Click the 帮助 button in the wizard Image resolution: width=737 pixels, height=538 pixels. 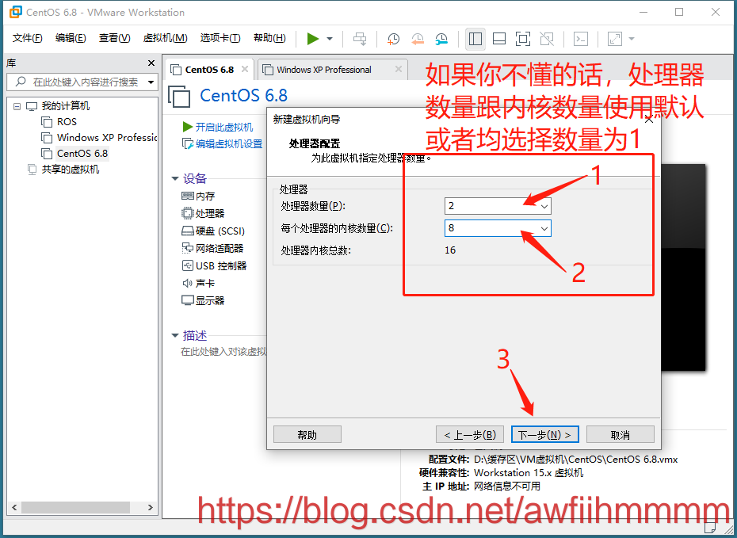(307, 435)
